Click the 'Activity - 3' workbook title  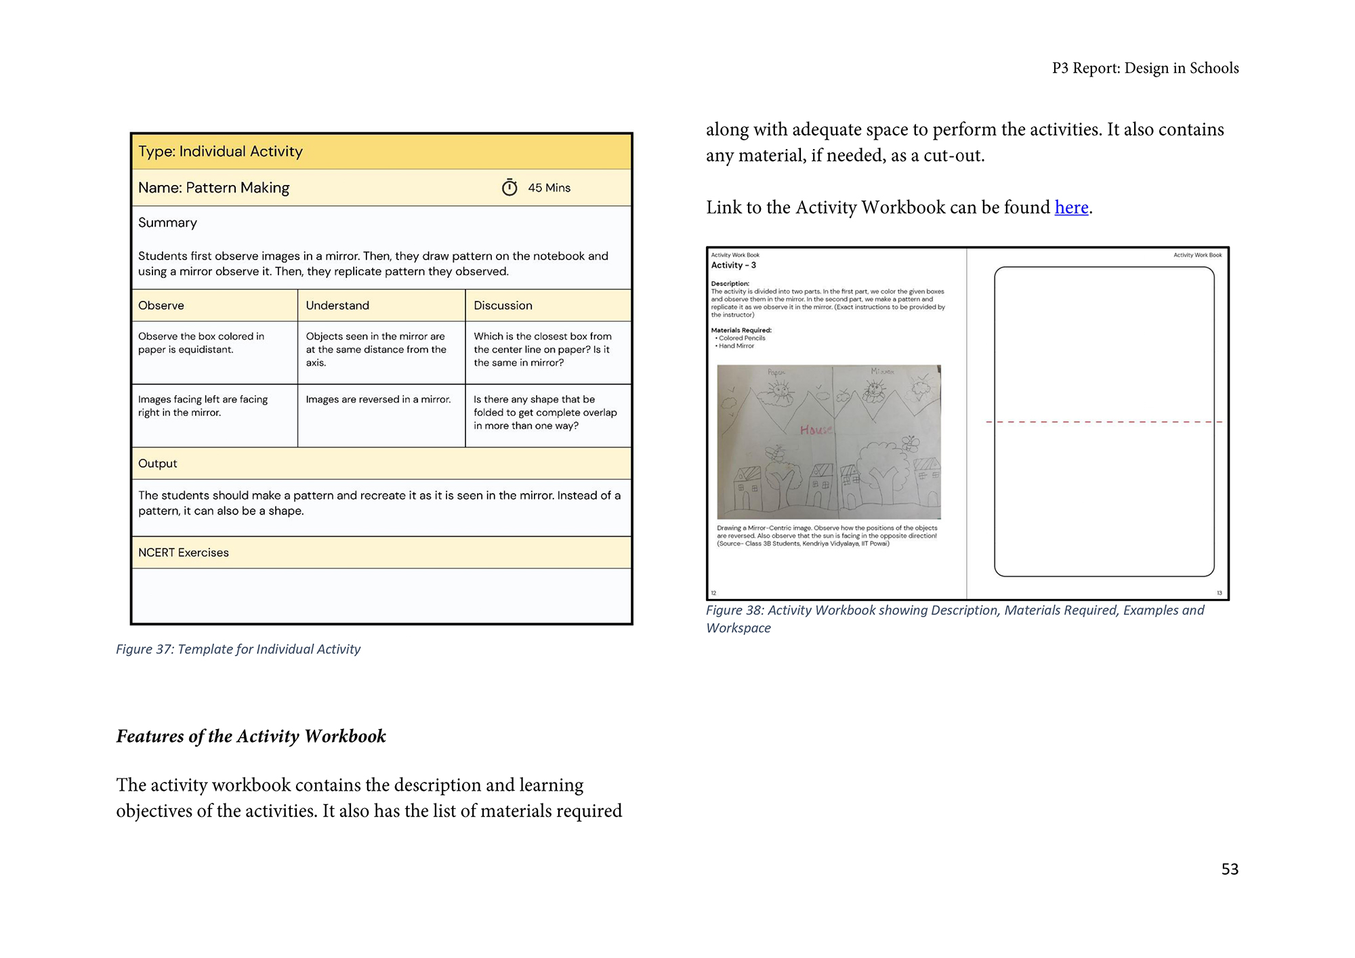click(x=733, y=266)
